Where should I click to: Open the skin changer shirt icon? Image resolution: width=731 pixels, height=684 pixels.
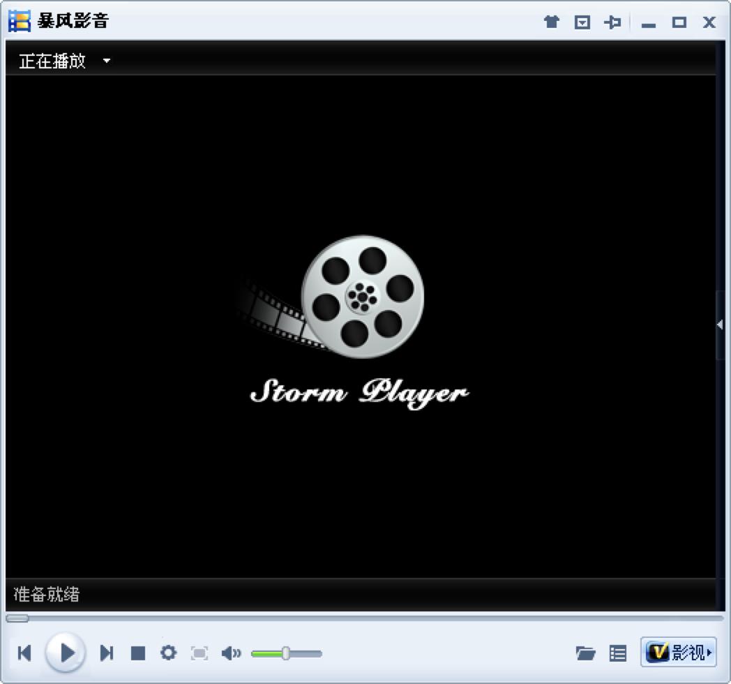[552, 22]
